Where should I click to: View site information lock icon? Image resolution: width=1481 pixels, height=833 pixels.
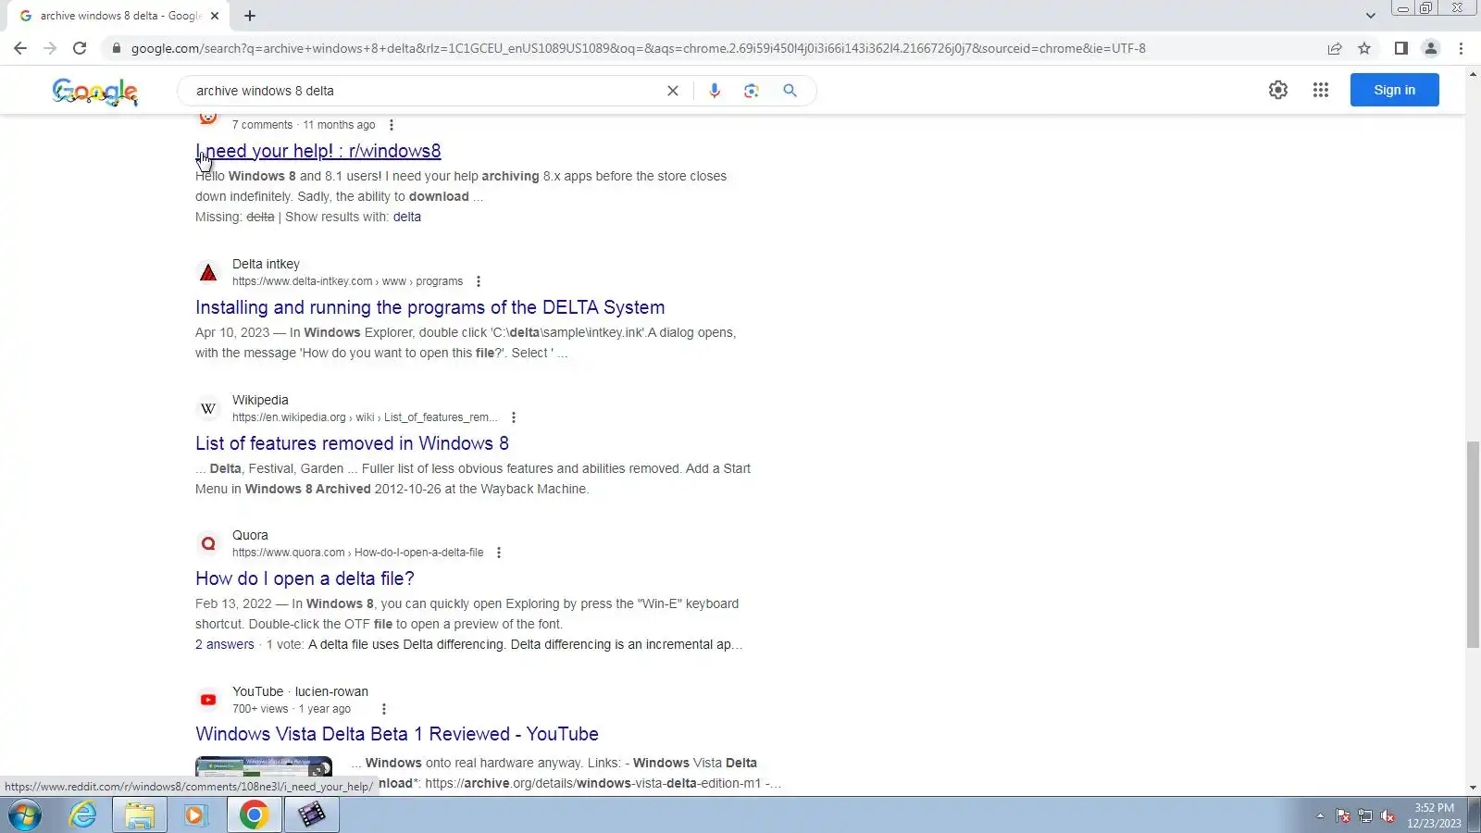click(116, 48)
